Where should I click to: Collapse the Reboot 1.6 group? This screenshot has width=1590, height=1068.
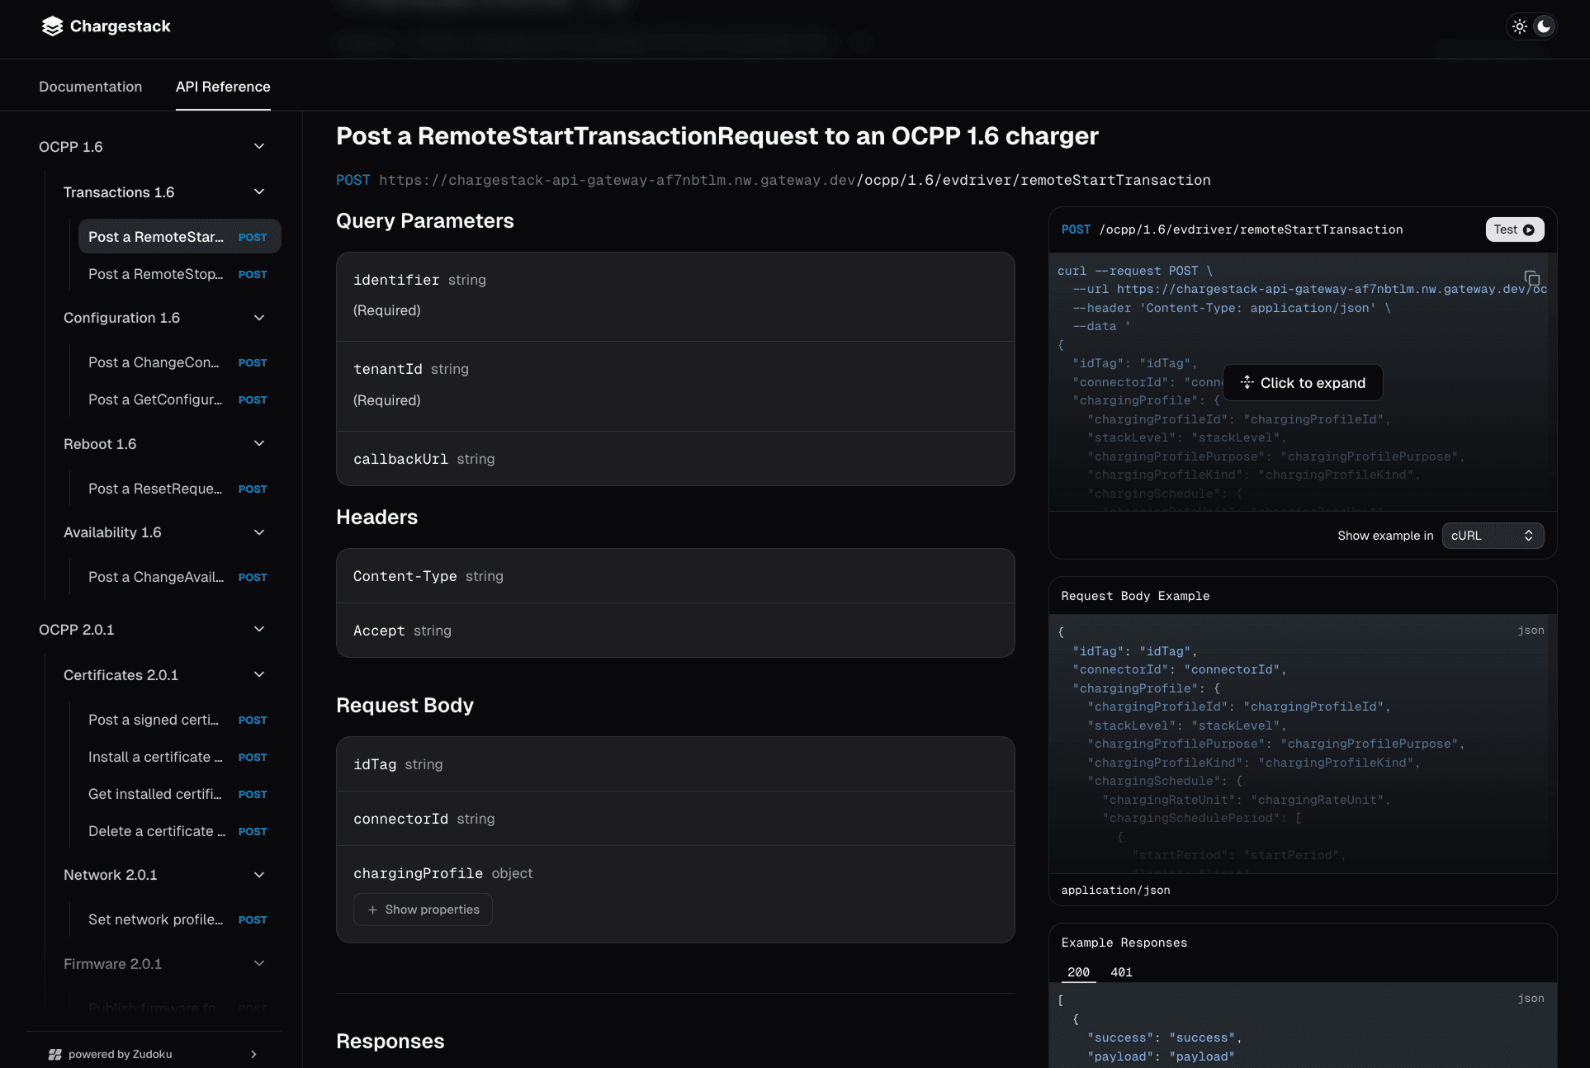[259, 443]
